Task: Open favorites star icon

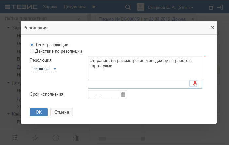Action: pyautogui.click(x=35, y=137)
